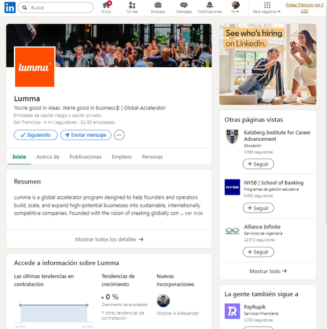
Task: Expand the Yo account dropdown
Action: pyautogui.click(x=235, y=12)
